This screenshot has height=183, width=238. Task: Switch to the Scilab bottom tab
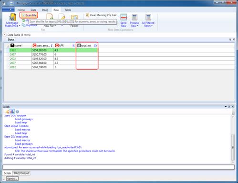tap(7, 173)
